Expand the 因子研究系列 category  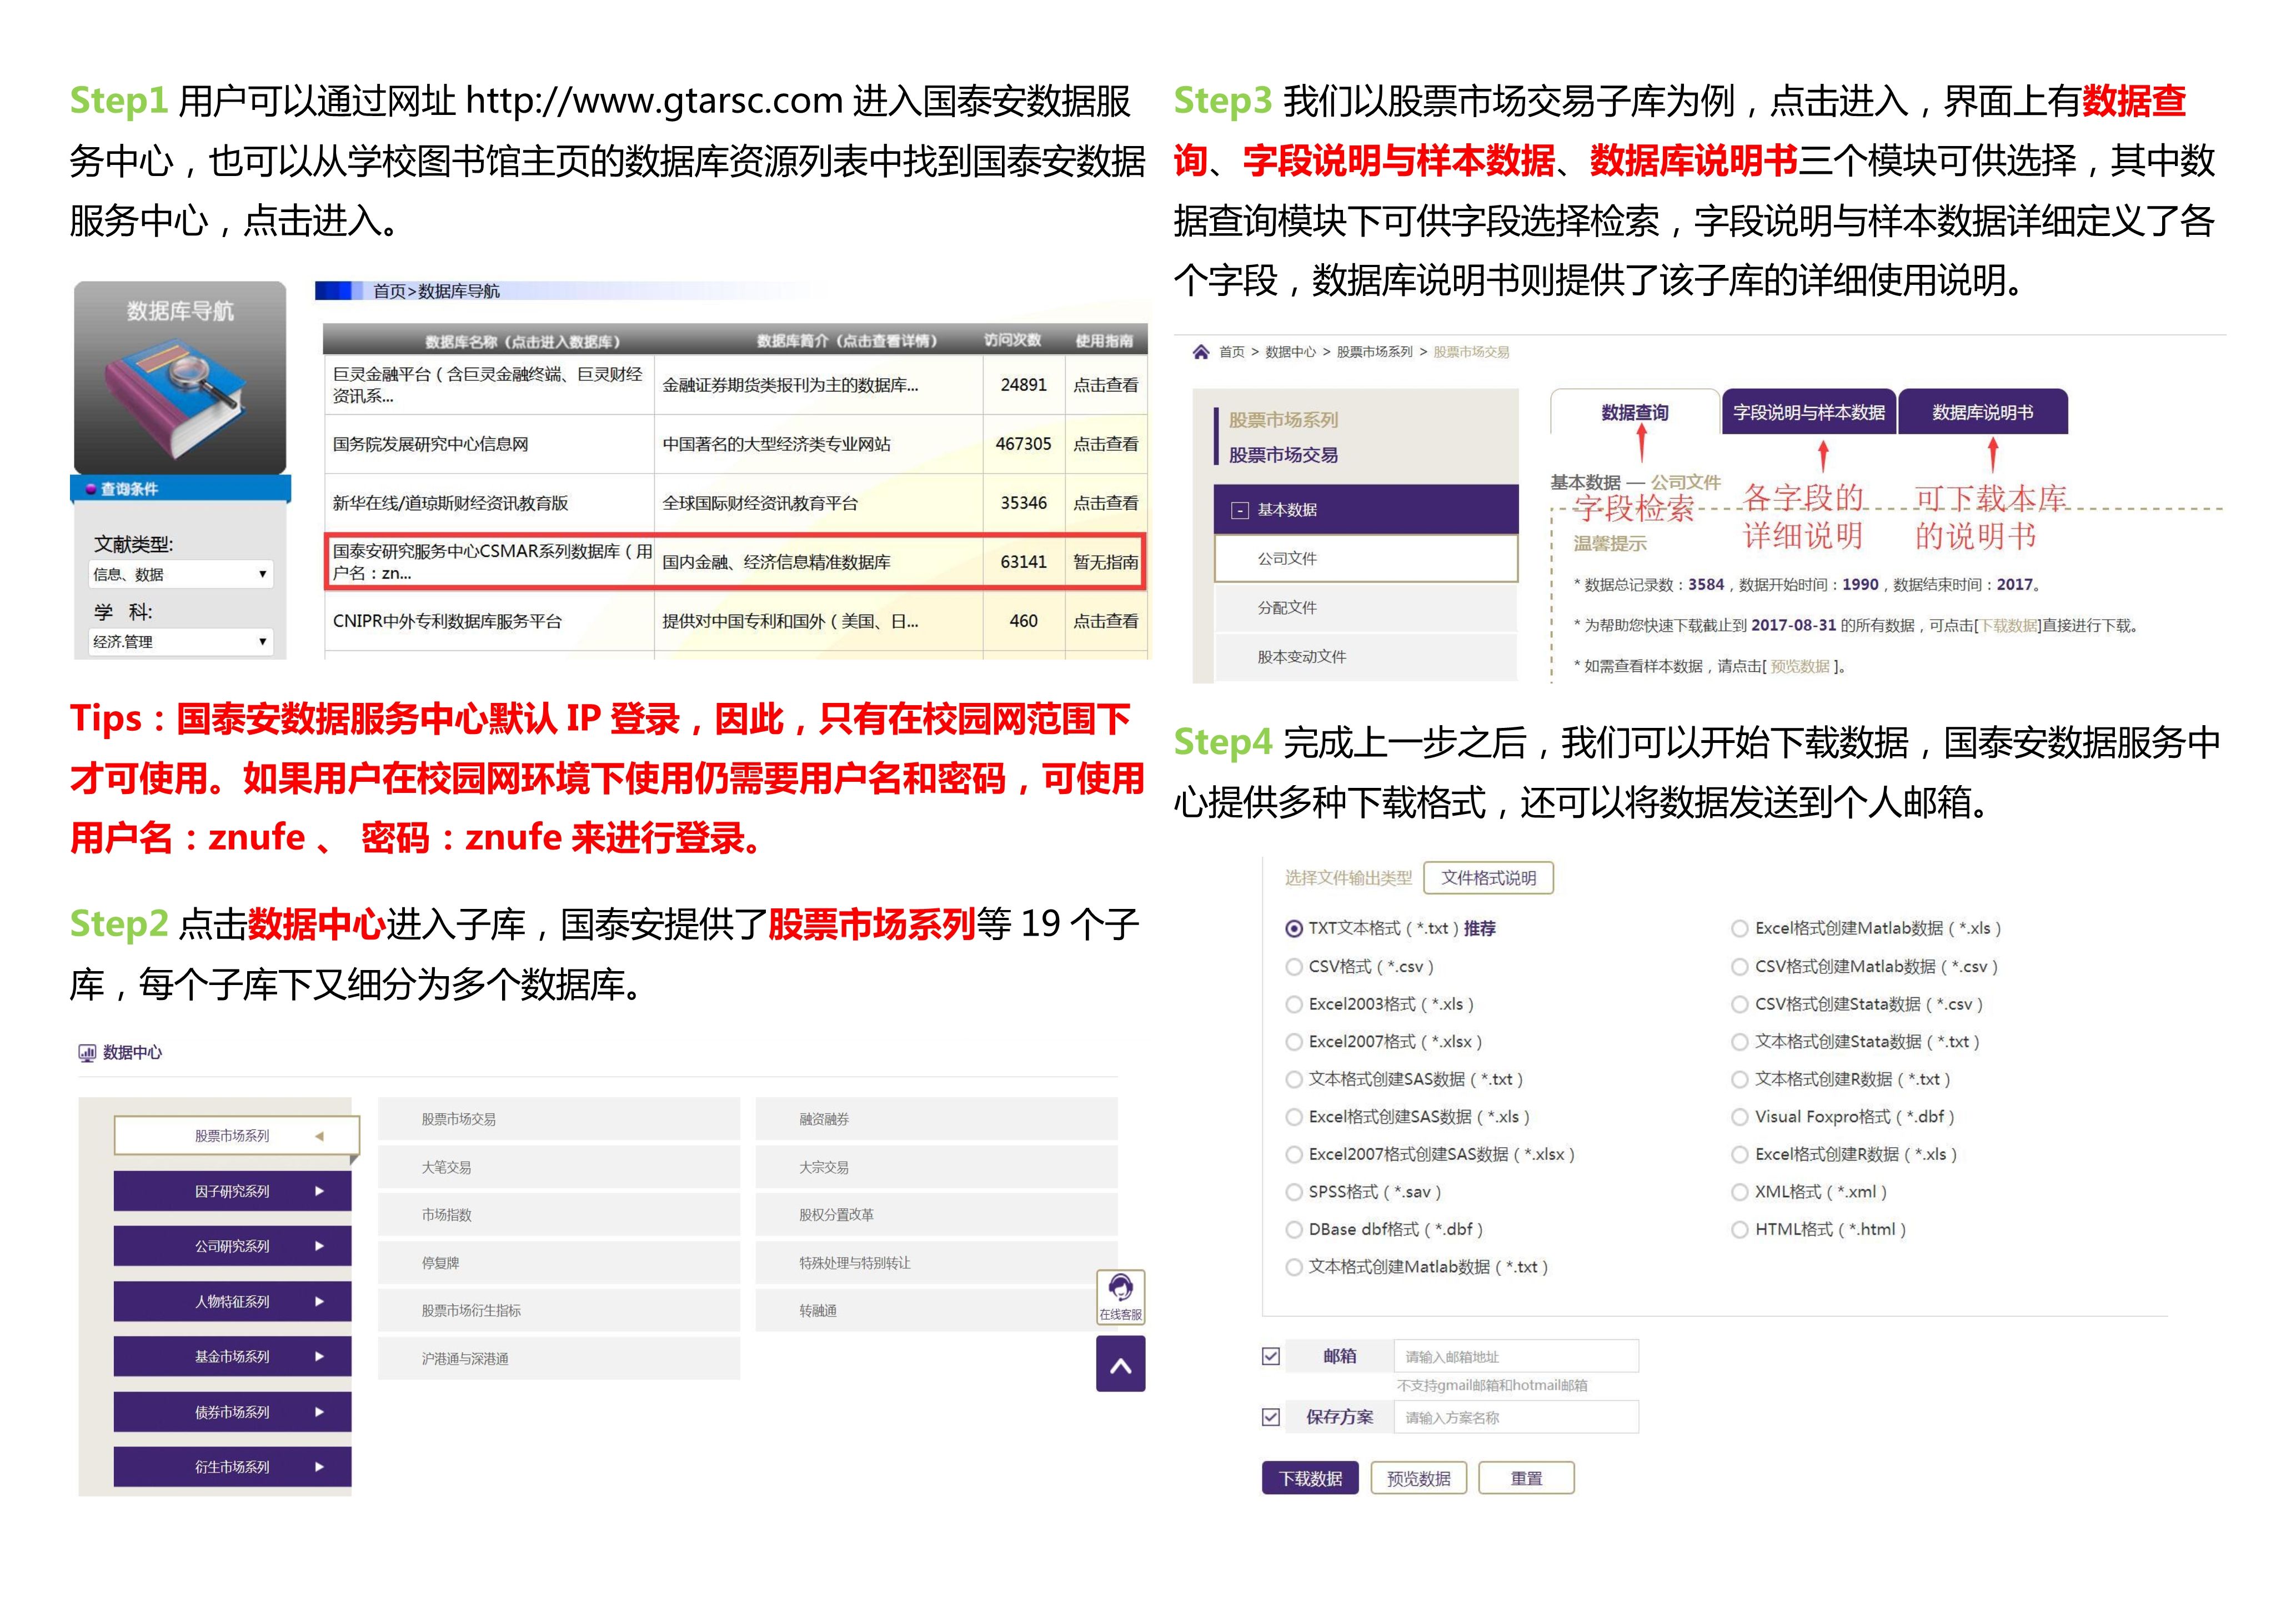point(232,1191)
